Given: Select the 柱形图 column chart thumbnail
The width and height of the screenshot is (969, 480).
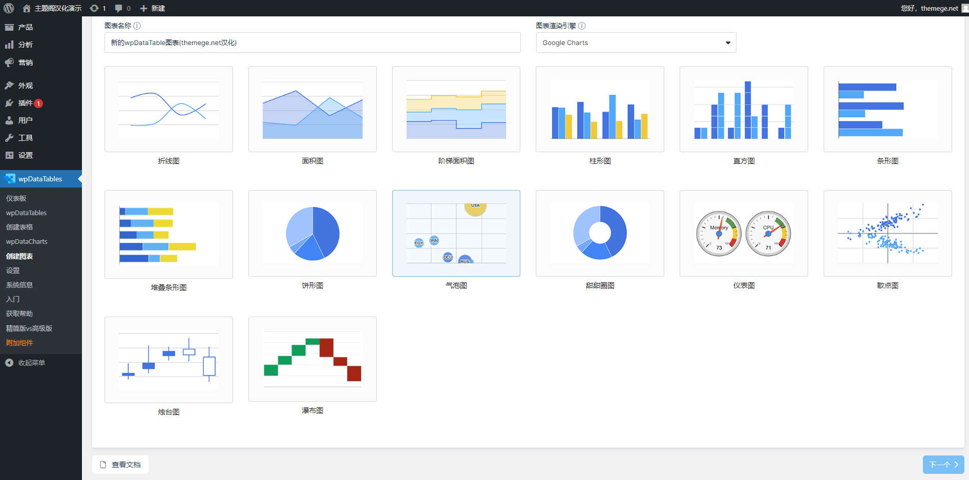Looking at the screenshot, I should pyautogui.click(x=600, y=109).
